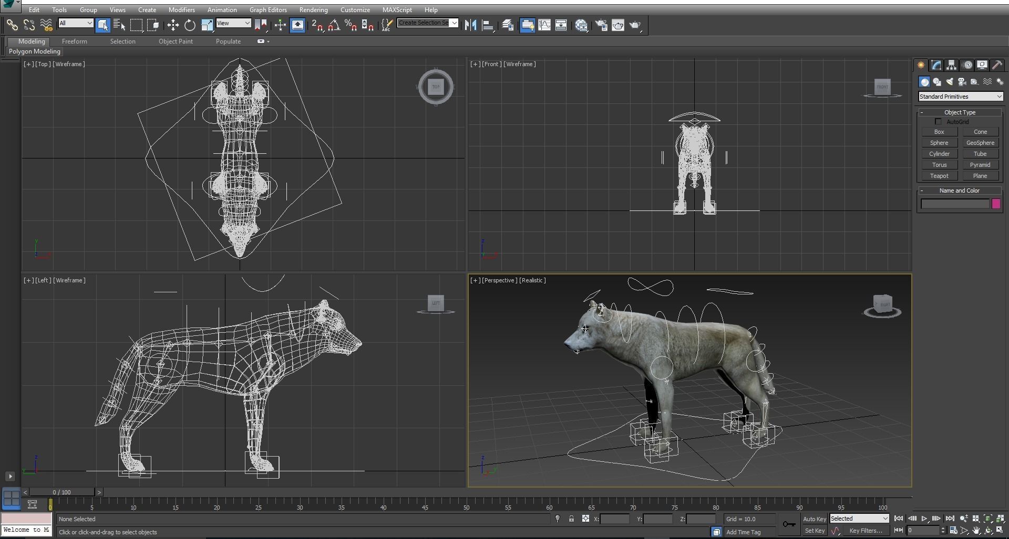1009x539 pixels.
Task: Toggle the Graphite ribbon display button
Action: (528, 25)
